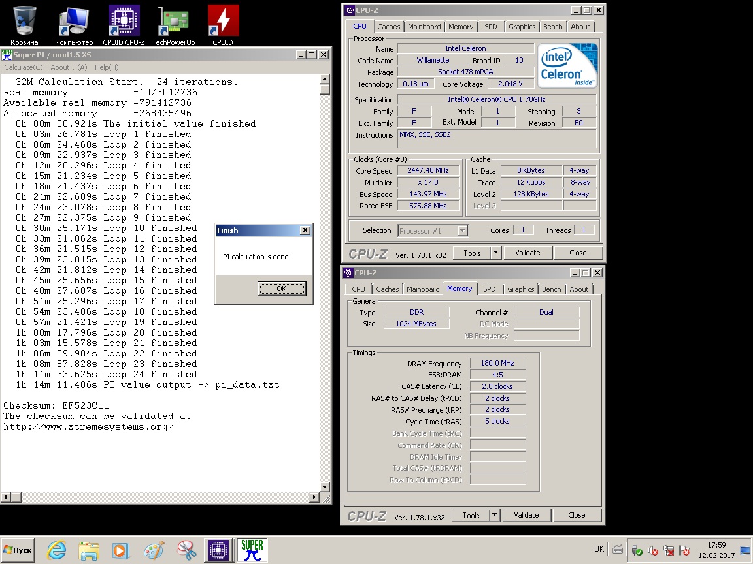Screen dimensions: 753x564
Task: Switch to Mainboard tab in lower CPU-Z
Action: 423,289
